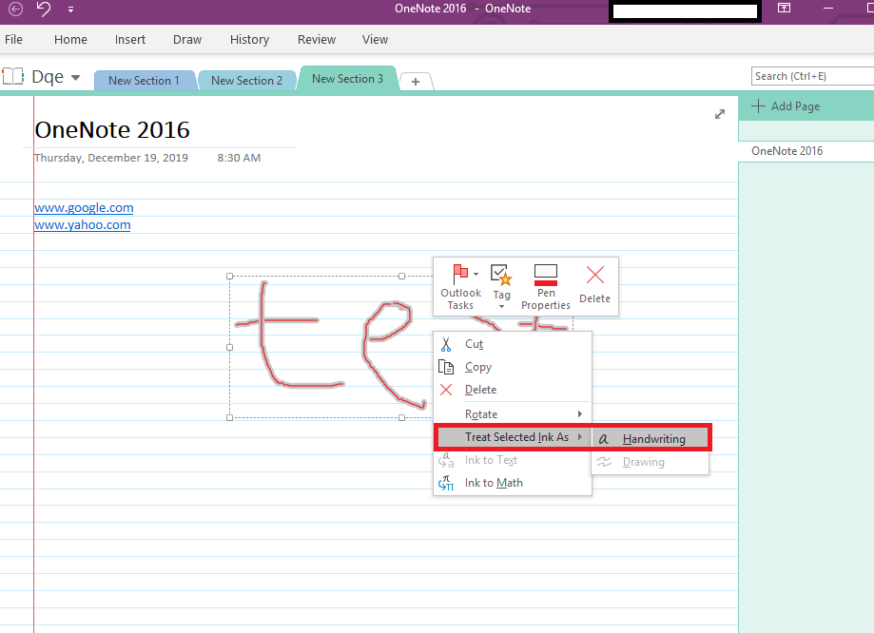Screen dimensions: 874x633
Task: Expand the Rotate submenu arrow
Action: (580, 414)
